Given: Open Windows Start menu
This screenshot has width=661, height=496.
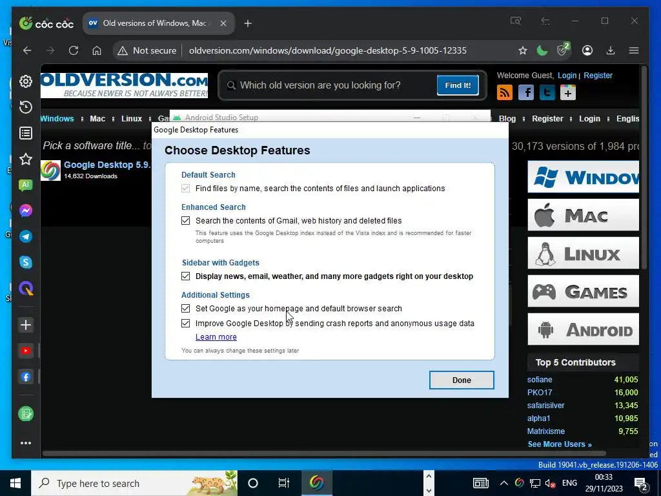Looking at the screenshot, I should click(x=15, y=483).
